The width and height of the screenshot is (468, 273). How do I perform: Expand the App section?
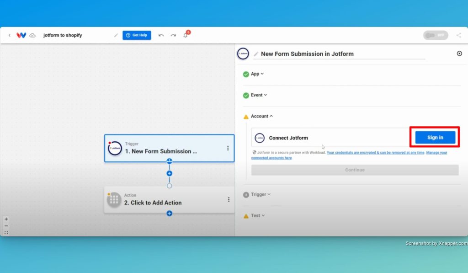(257, 74)
